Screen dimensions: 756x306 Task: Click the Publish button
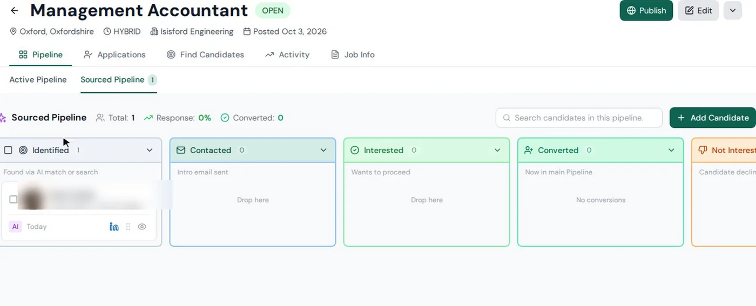[x=646, y=10]
